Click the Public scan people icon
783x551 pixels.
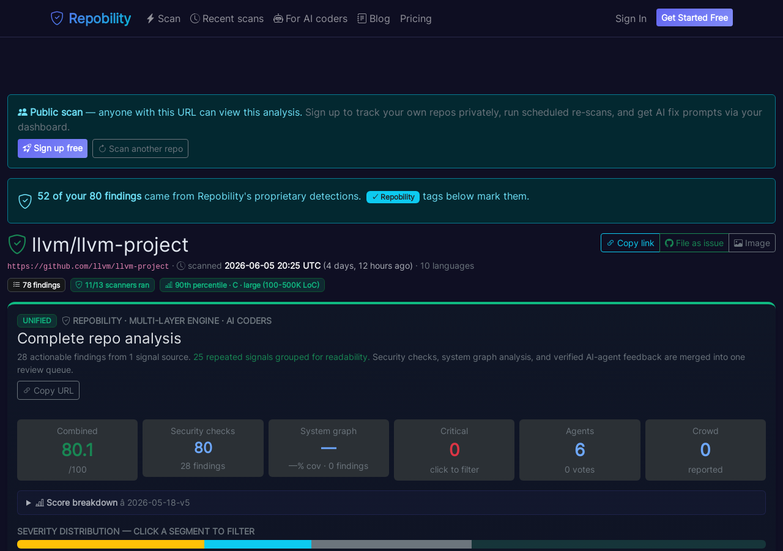coord(23,112)
